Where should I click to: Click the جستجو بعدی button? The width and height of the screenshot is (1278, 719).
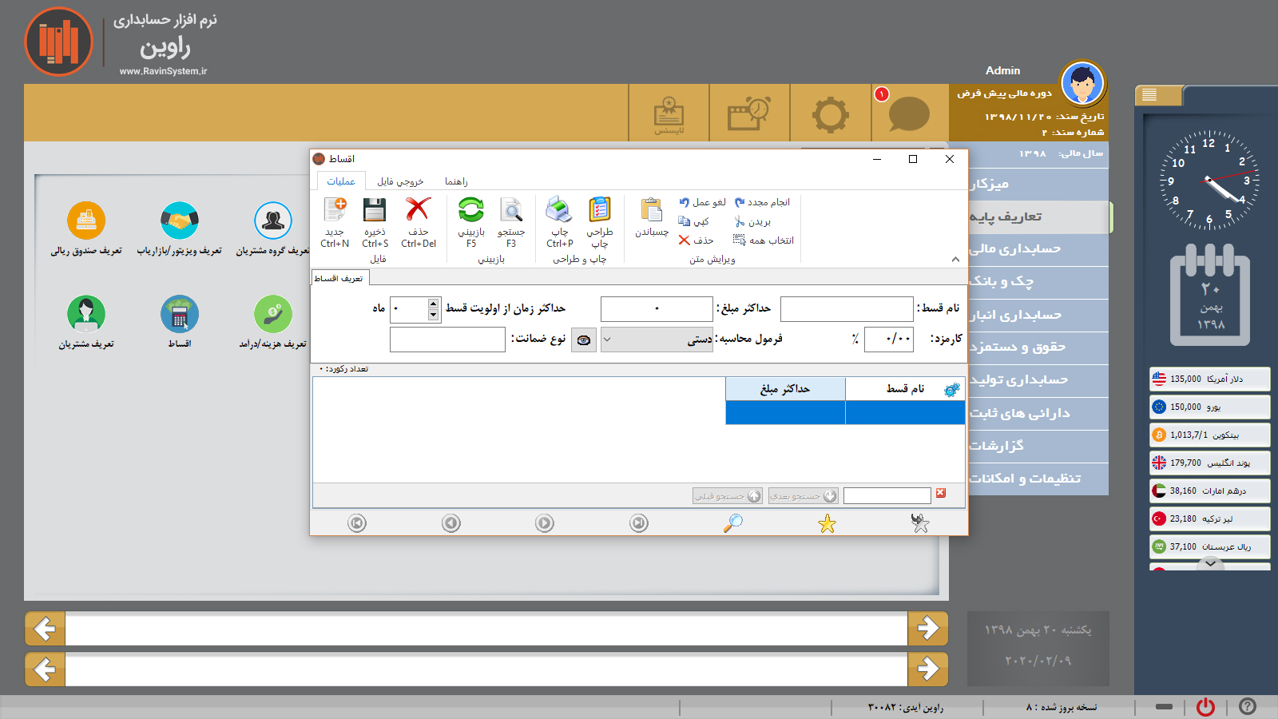(x=804, y=496)
